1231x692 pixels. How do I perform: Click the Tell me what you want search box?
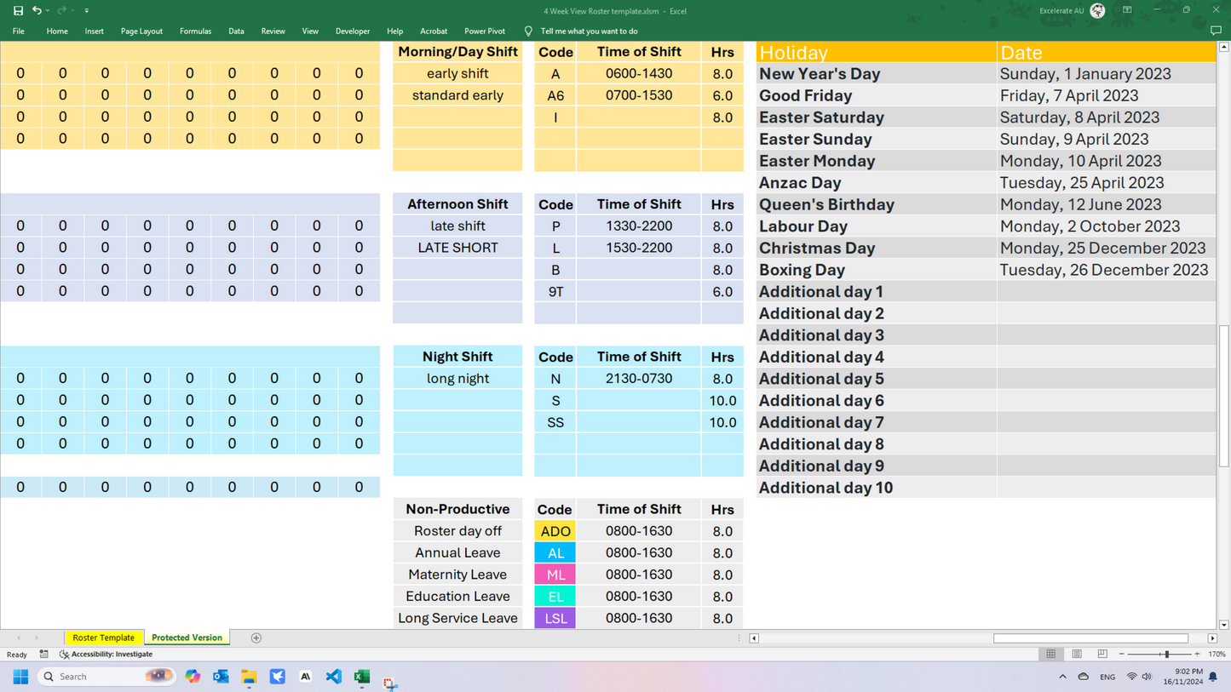pyautogui.click(x=589, y=31)
